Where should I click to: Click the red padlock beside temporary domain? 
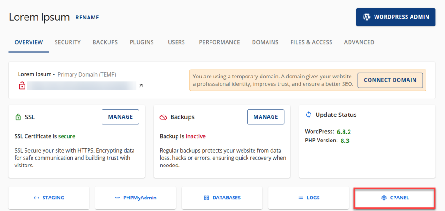point(22,86)
